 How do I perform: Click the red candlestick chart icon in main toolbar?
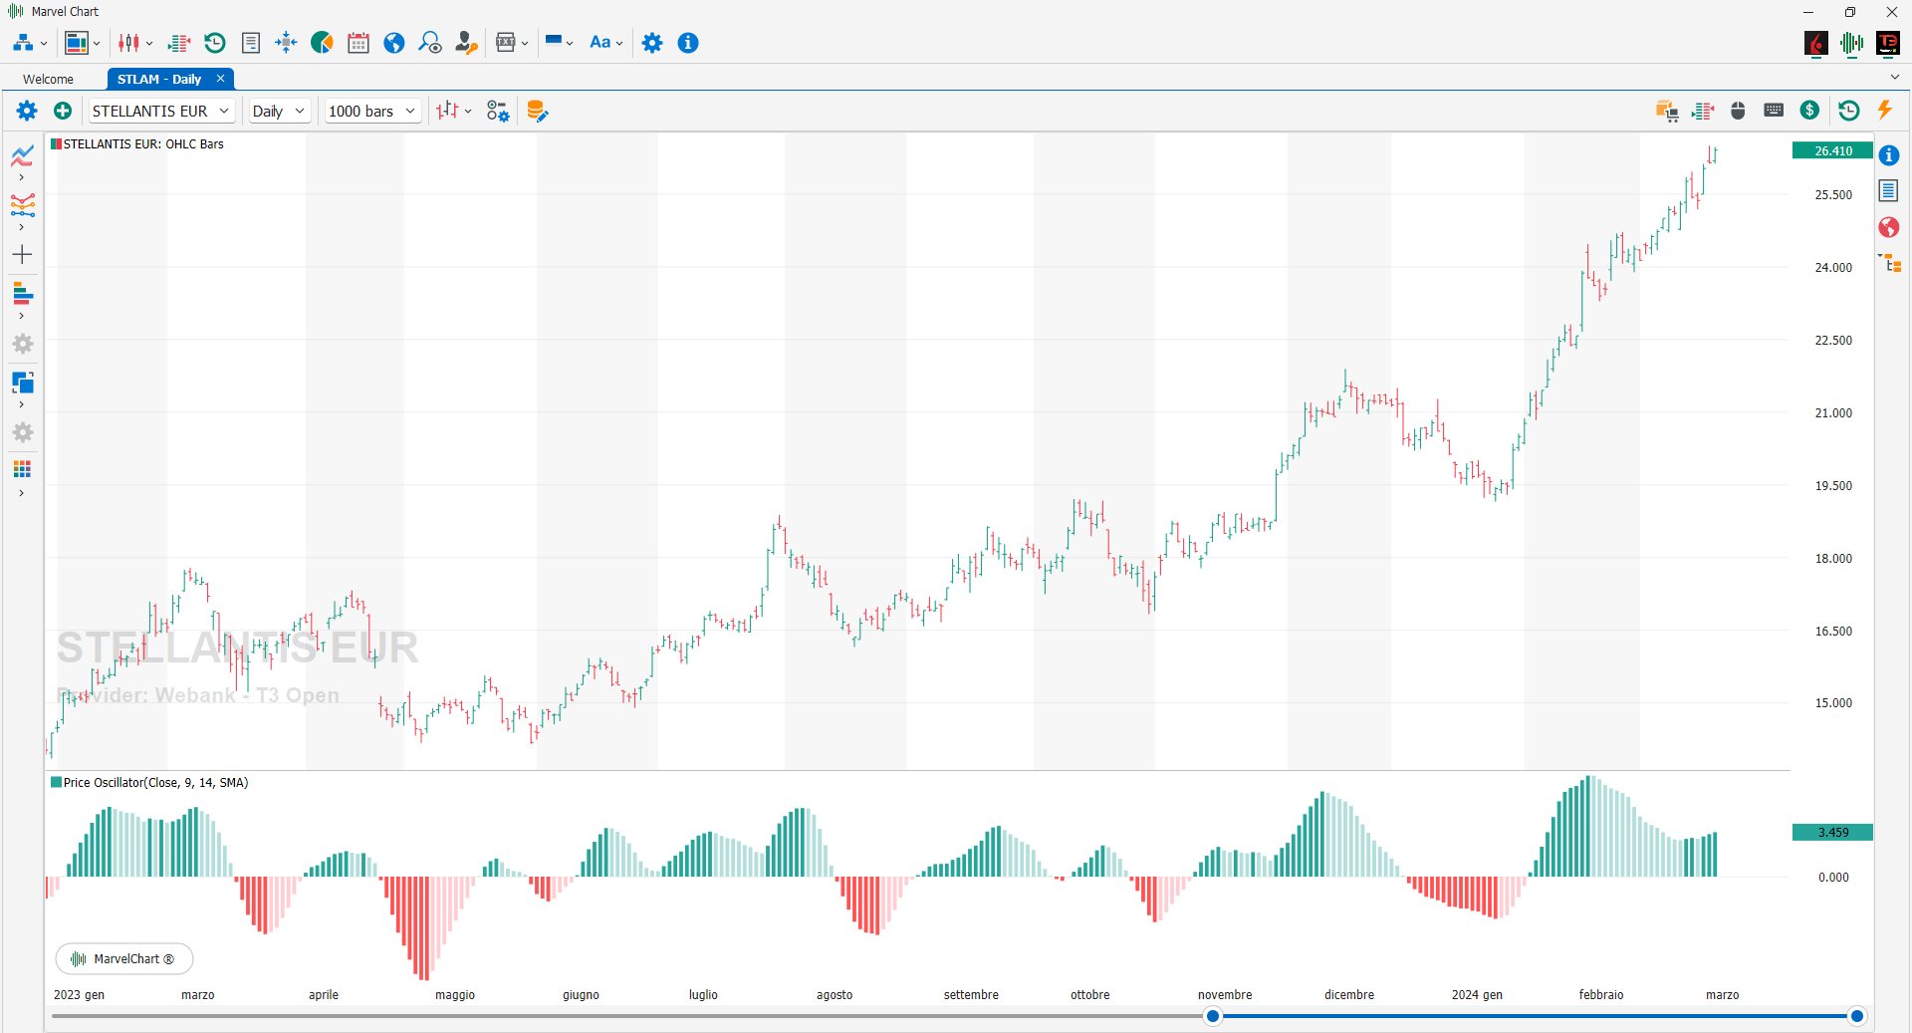tap(129, 43)
